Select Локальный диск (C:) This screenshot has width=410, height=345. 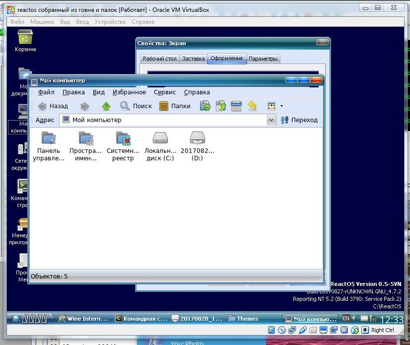[x=160, y=146]
